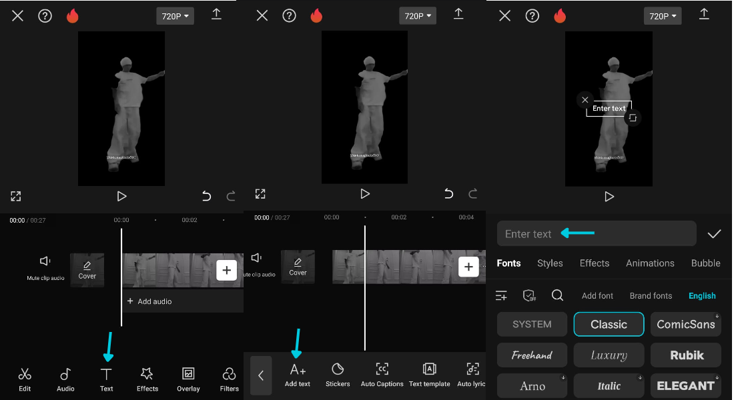Delete the Enter text box on preview

click(585, 99)
